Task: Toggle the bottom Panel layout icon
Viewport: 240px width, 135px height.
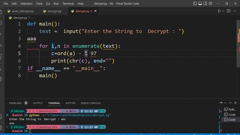Action: click(200, 3)
